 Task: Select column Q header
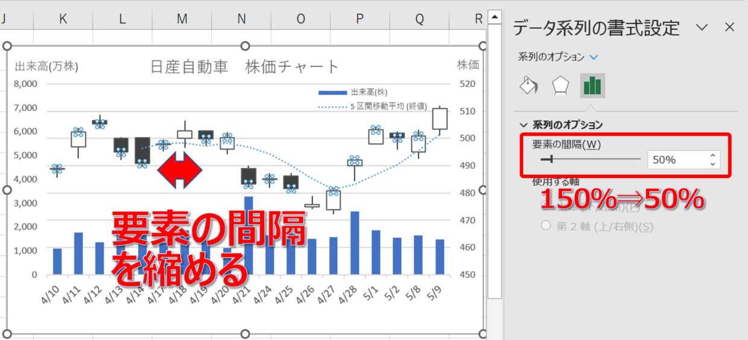click(419, 19)
